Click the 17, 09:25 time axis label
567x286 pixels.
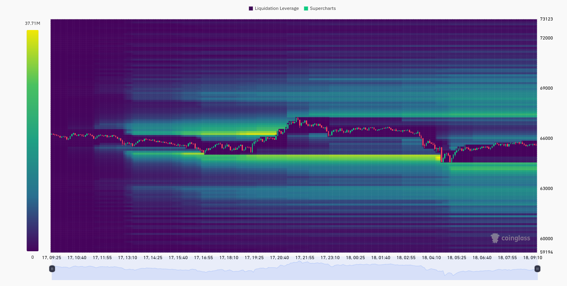point(52,258)
